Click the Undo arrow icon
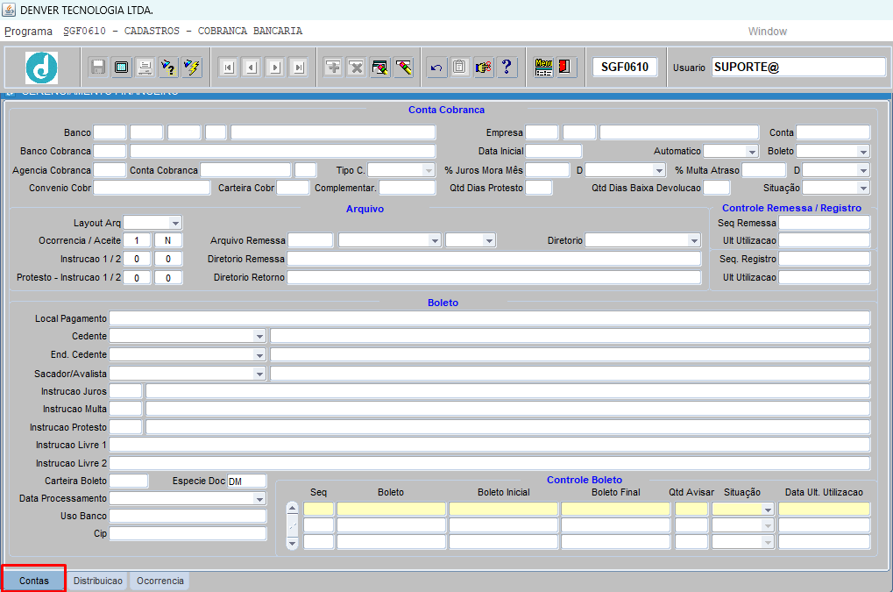Viewport: 893px width, 592px height. click(x=437, y=68)
